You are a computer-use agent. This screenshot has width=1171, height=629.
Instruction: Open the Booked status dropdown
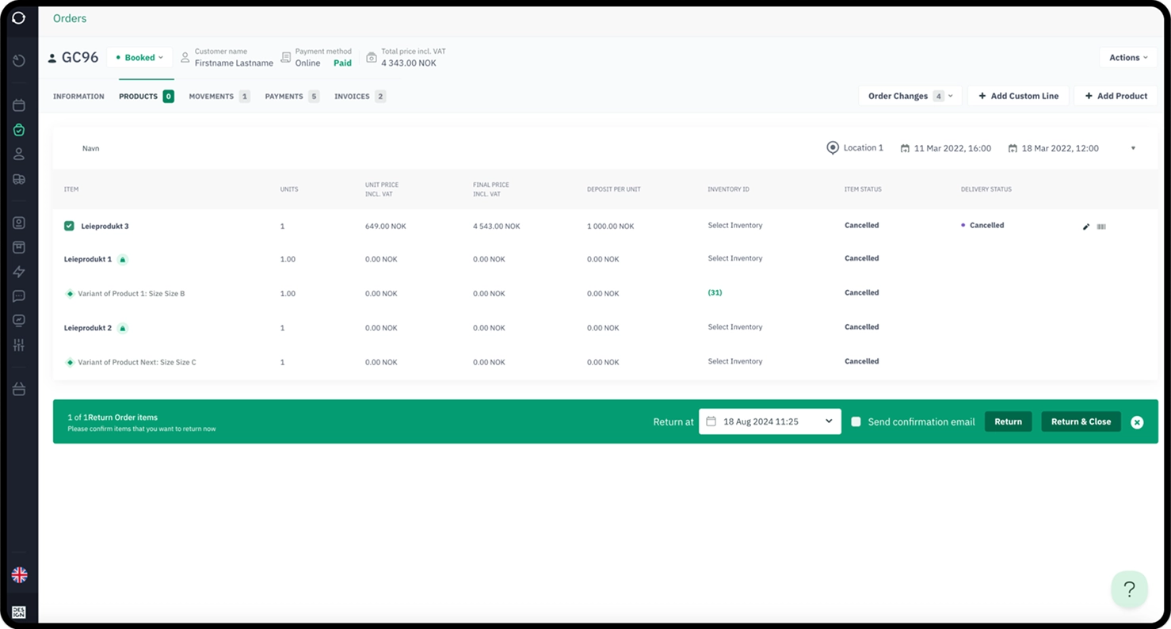pos(139,58)
